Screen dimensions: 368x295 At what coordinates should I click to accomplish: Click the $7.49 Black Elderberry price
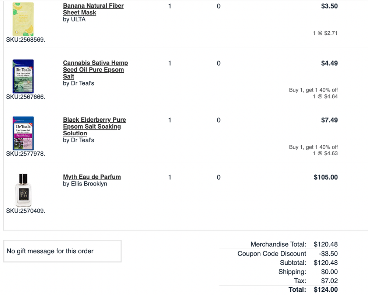point(329,120)
